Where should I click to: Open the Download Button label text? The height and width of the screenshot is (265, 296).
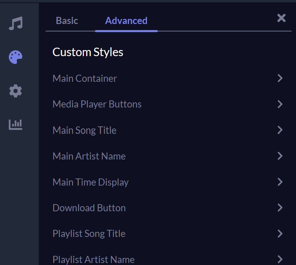pyautogui.click(x=89, y=208)
